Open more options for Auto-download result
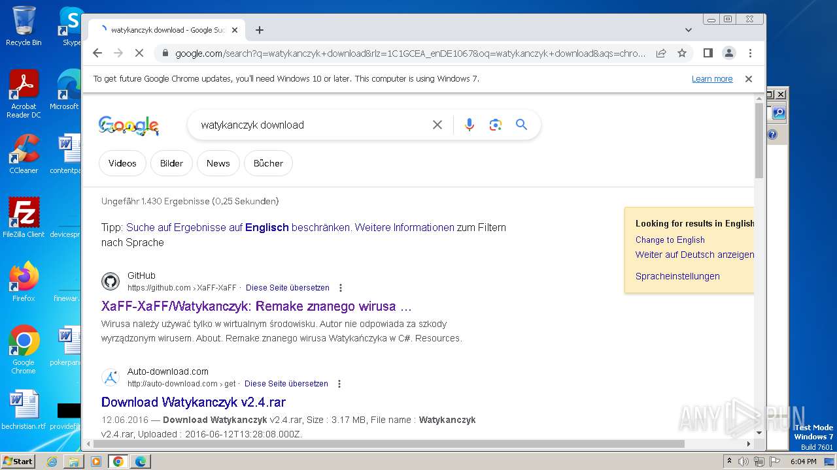 pos(339,384)
